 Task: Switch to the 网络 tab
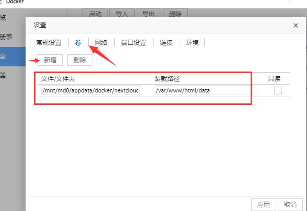[101, 42]
